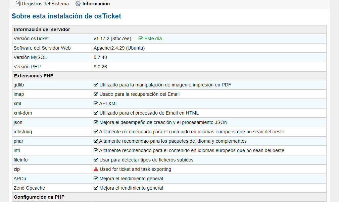Viewport: 339px width, 202px height.
Task: Click the green check icon beside Este día
Action: point(141,39)
